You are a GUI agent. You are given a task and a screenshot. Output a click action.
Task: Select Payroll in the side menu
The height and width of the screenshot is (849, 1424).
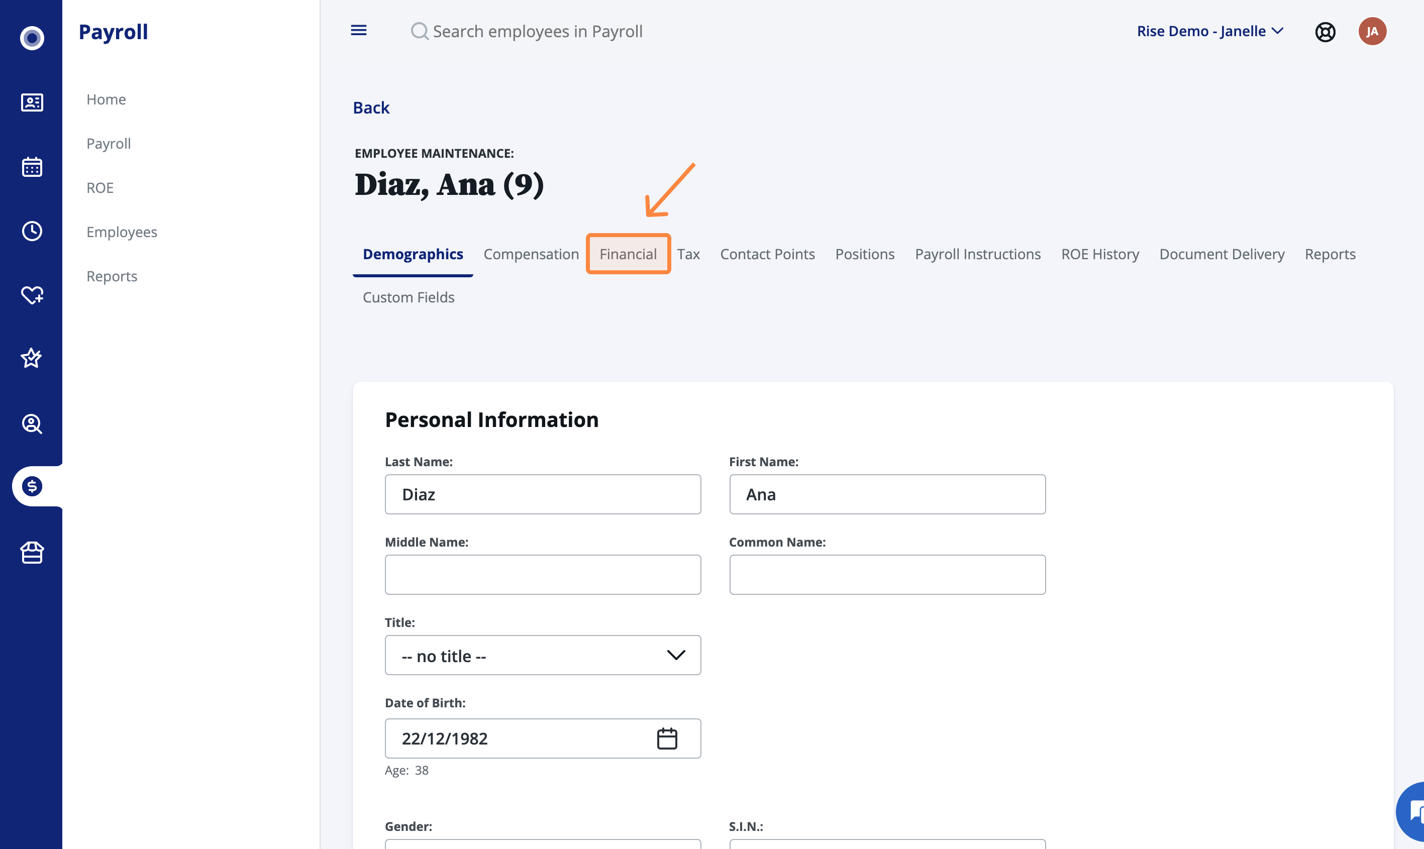109,144
